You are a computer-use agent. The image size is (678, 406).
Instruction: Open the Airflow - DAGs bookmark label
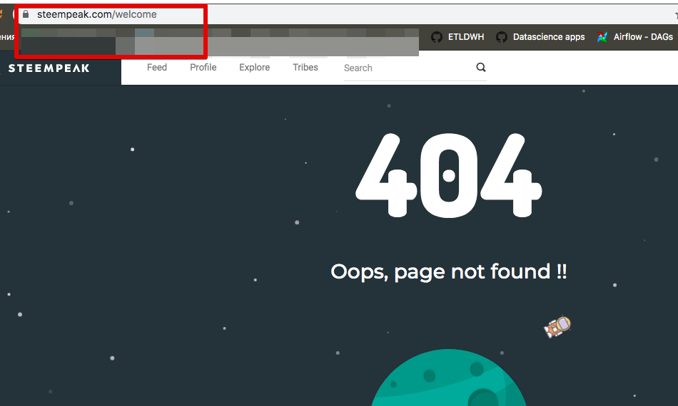[x=643, y=37]
